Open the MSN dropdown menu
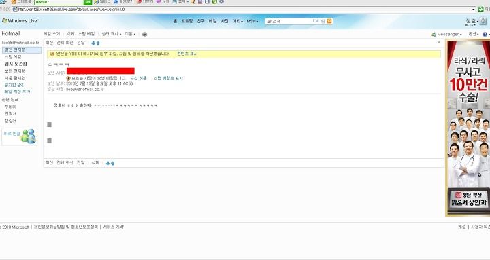Image resolution: width=490 pixels, height=260 pixels. [x=252, y=21]
